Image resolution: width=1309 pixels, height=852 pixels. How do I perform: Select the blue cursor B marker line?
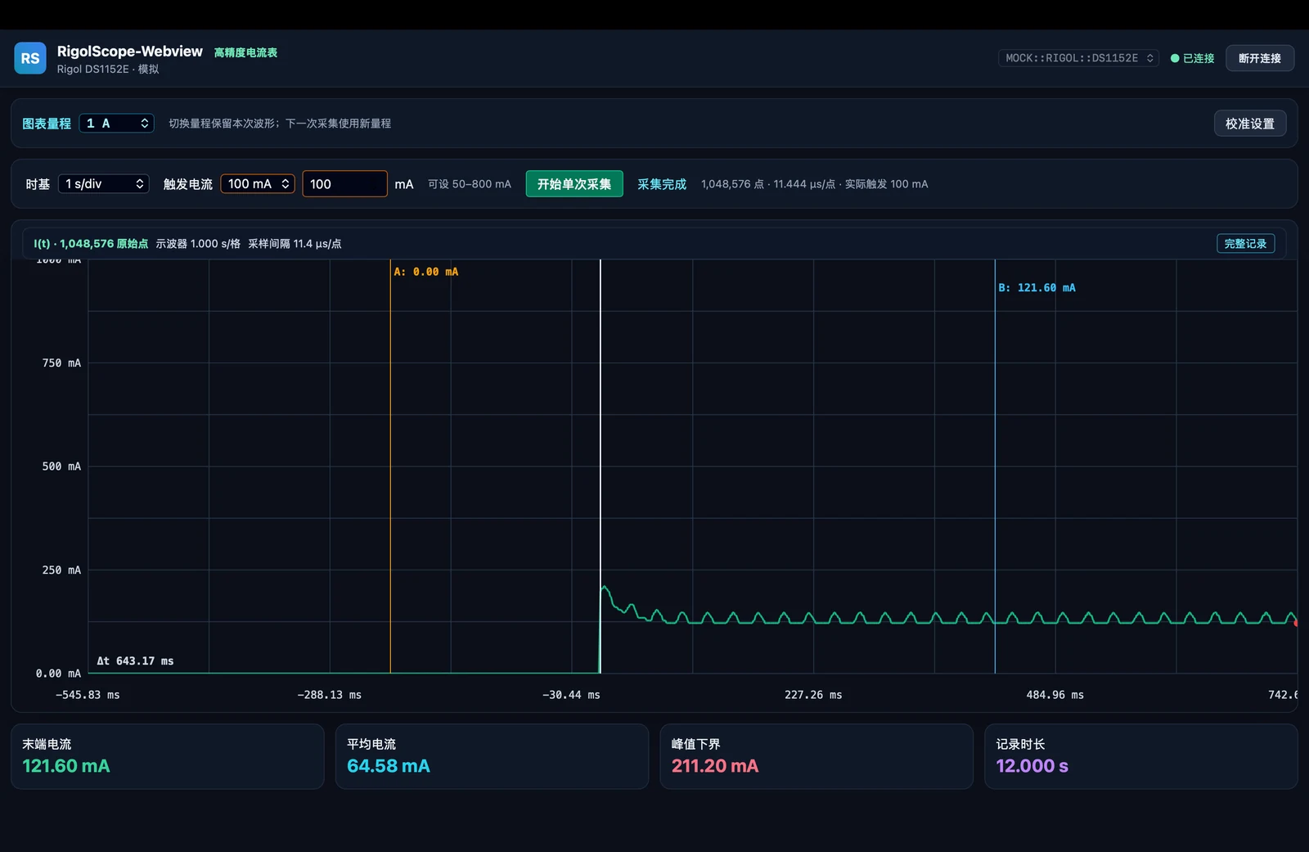tap(995, 467)
